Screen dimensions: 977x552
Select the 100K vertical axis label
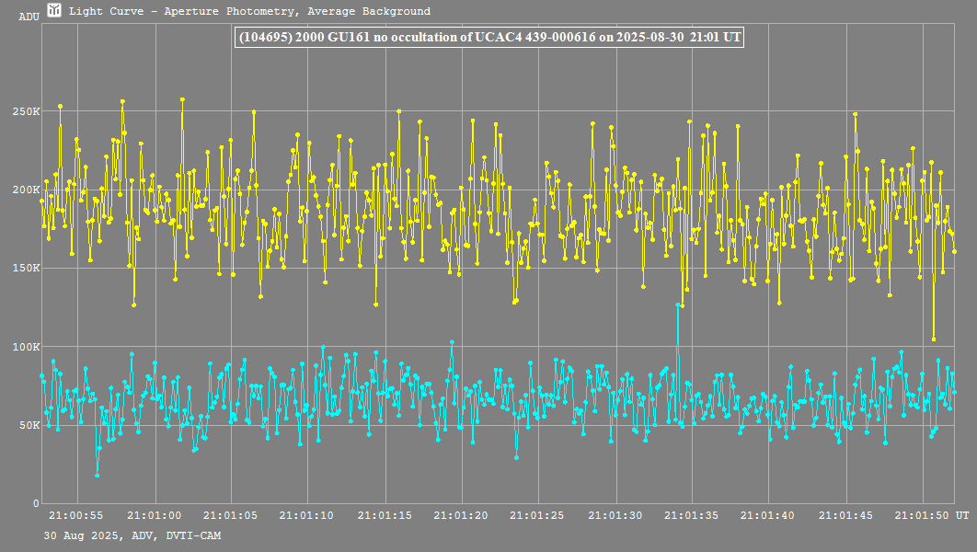tap(25, 347)
